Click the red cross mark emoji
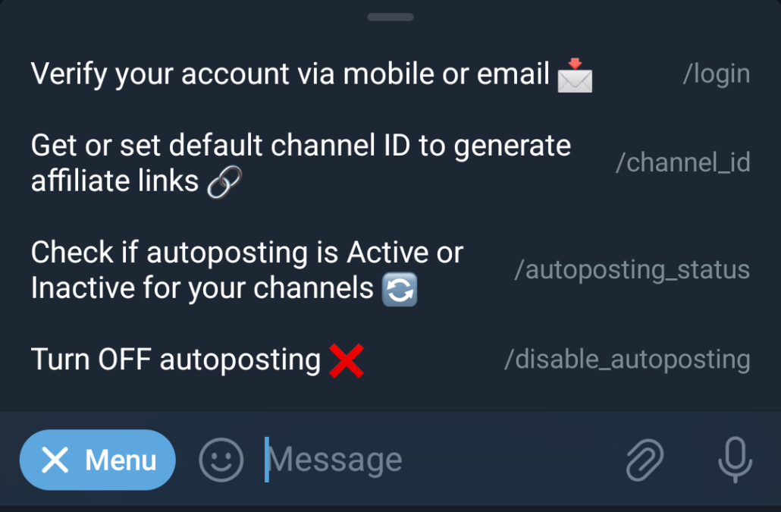The image size is (781, 512). coord(347,360)
